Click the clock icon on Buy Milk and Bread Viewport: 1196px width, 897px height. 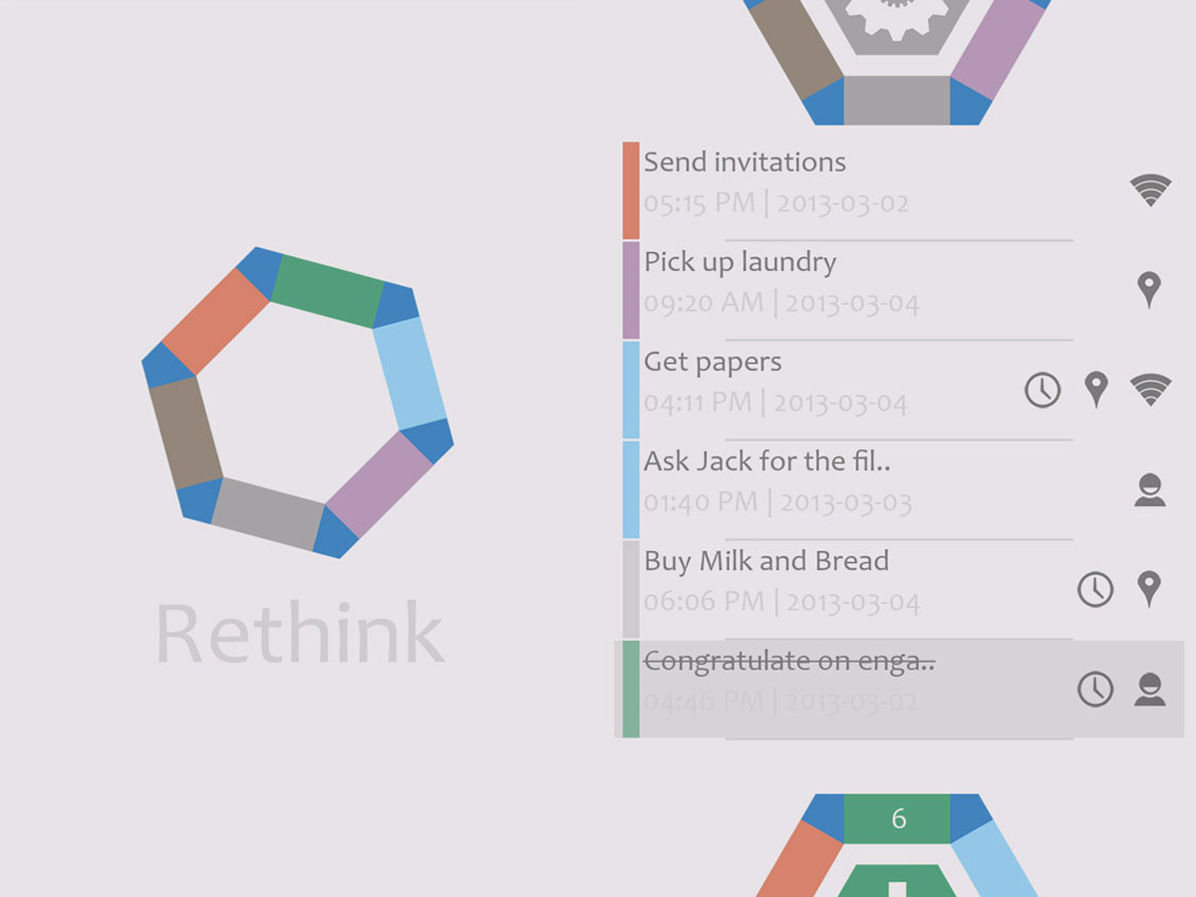click(x=1095, y=589)
